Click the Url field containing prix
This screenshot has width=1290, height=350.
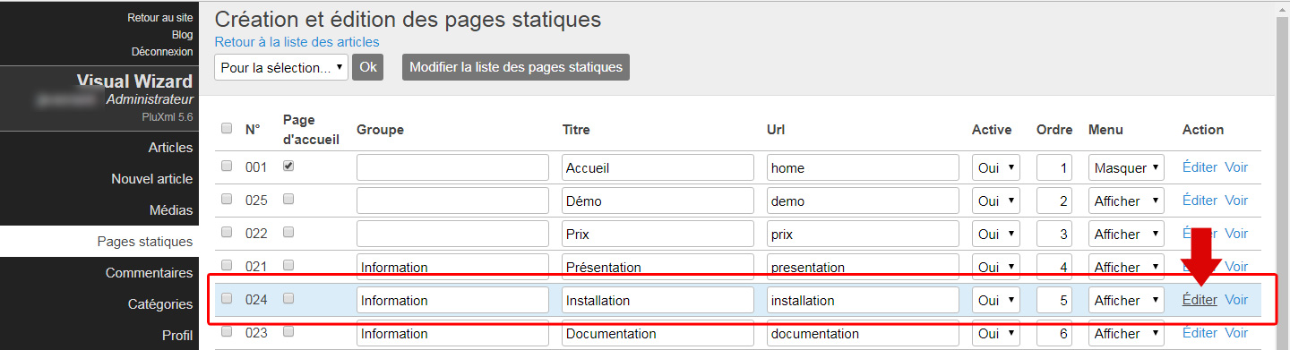[x=863, y=235]
